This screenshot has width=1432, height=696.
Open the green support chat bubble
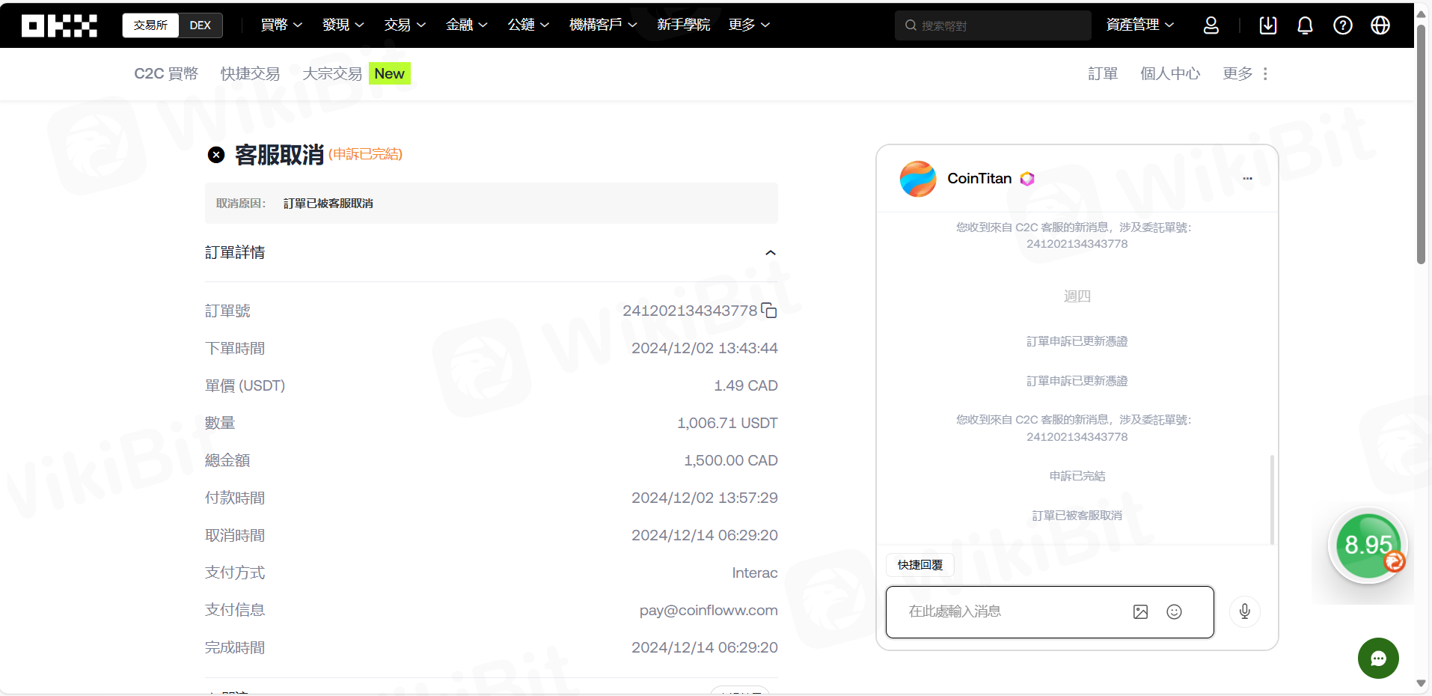pos(1378,659)
